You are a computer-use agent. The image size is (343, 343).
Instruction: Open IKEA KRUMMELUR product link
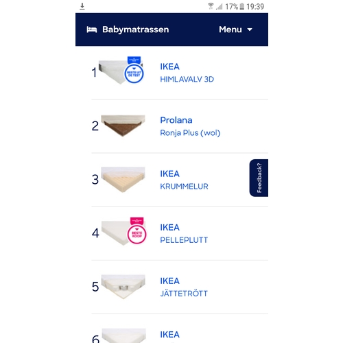(184, 180)
